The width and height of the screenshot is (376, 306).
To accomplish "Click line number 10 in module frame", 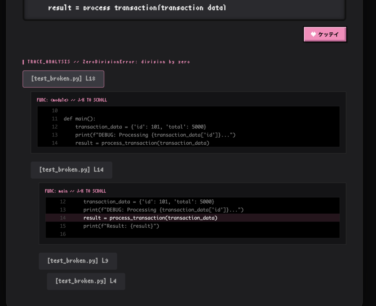I will (54, 111).
